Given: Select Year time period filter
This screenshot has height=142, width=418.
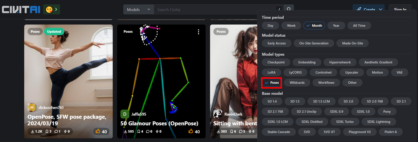Looking at the screenshot, I should click(336, 26).
